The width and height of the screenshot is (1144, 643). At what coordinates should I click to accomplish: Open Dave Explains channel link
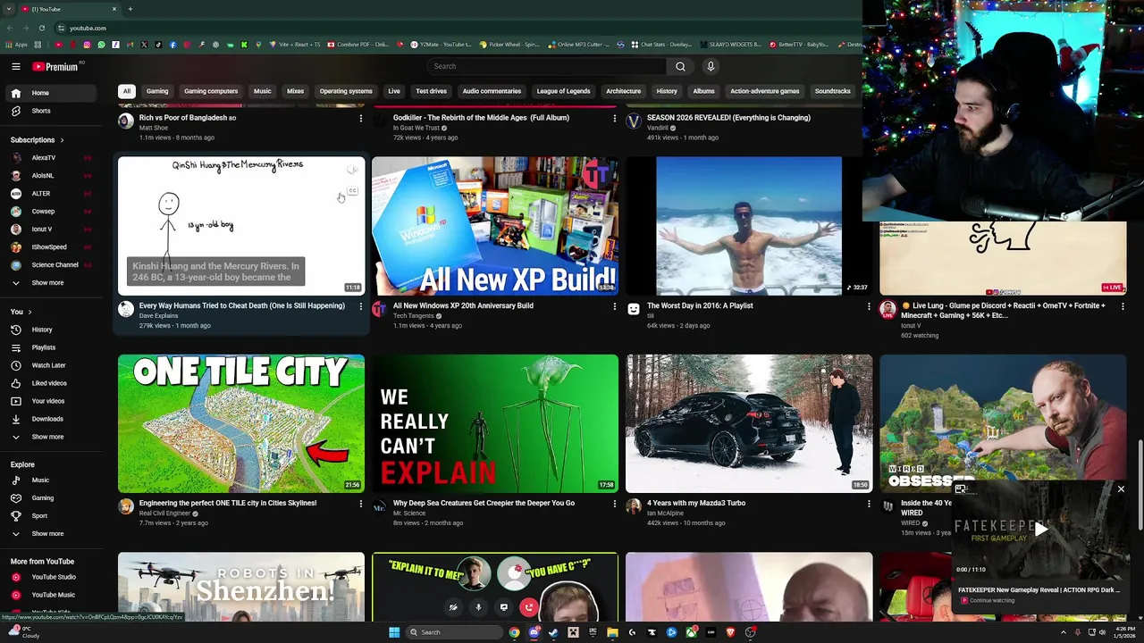(158, 316)
